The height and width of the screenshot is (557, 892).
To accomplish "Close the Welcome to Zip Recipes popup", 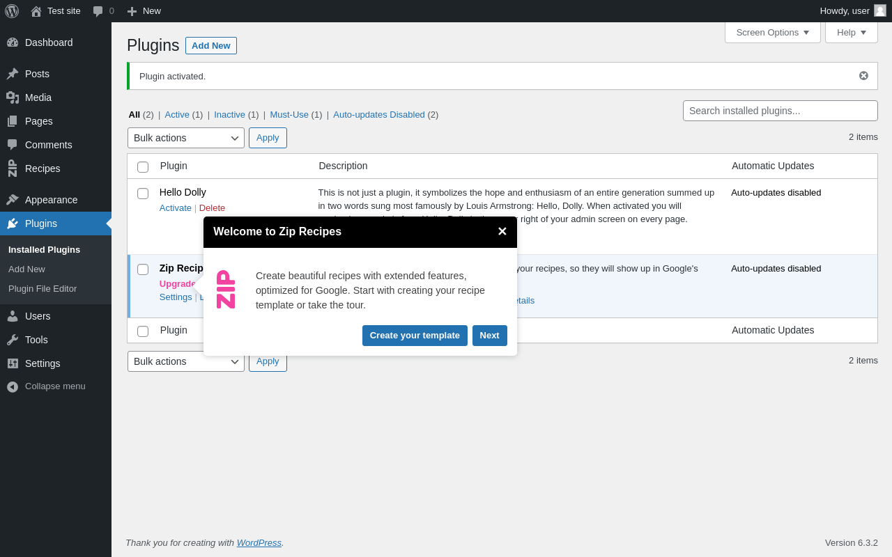I will click(502, 232).
